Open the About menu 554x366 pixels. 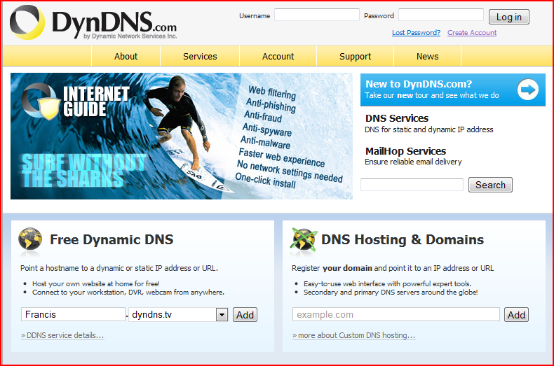126,57
